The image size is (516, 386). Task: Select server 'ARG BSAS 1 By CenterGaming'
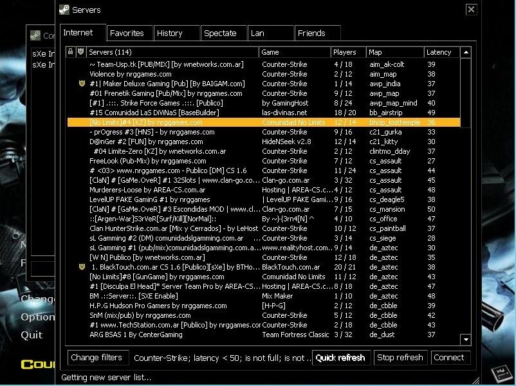[264, 335]
